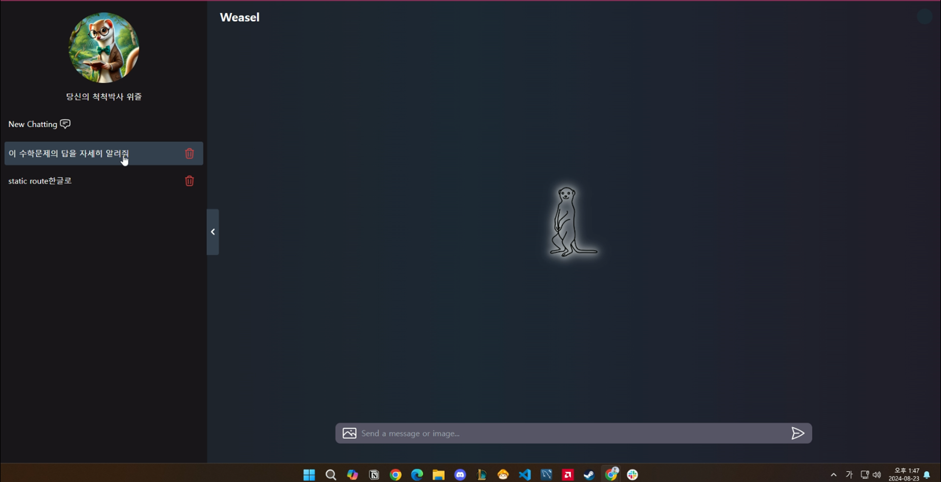
Task: Click the glowing meerkat outline illustration
Action: 573,221
